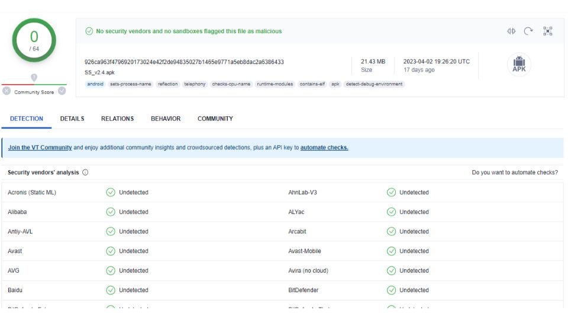Click the Avast-Mobile undetected check icon

click(x=391, y=251)
